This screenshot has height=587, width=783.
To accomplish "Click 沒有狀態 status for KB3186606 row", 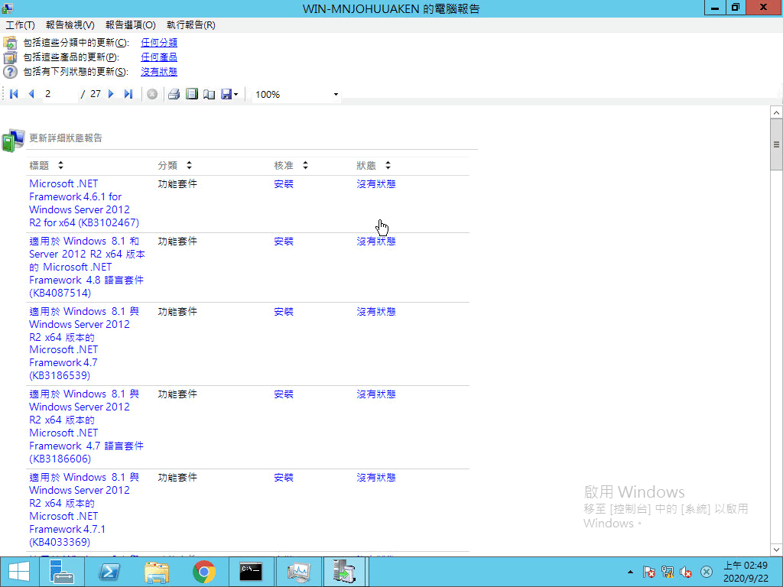I will pyautogui.click(x=376, y=394).
